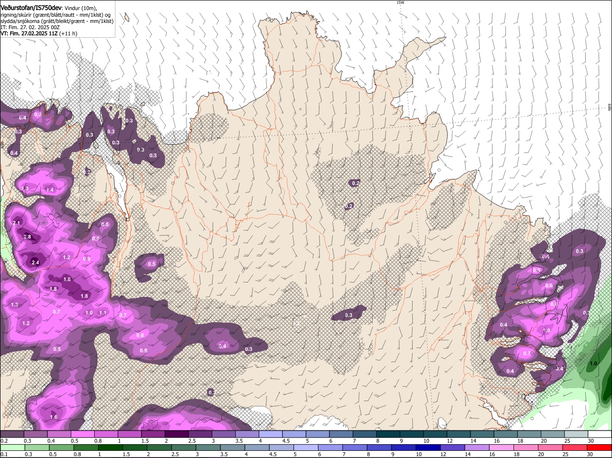Click the 0.1 label in lower legend
Image resolution: width=612 pixels, height=458 pixels.
[x=4, y=454]
